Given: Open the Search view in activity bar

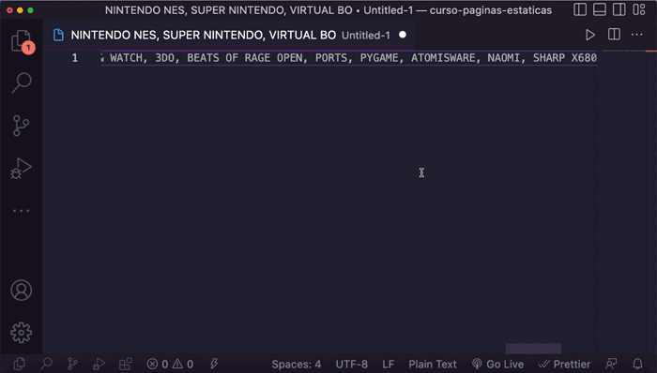Looking at the screenshot, I should click(x=22, y=82).
